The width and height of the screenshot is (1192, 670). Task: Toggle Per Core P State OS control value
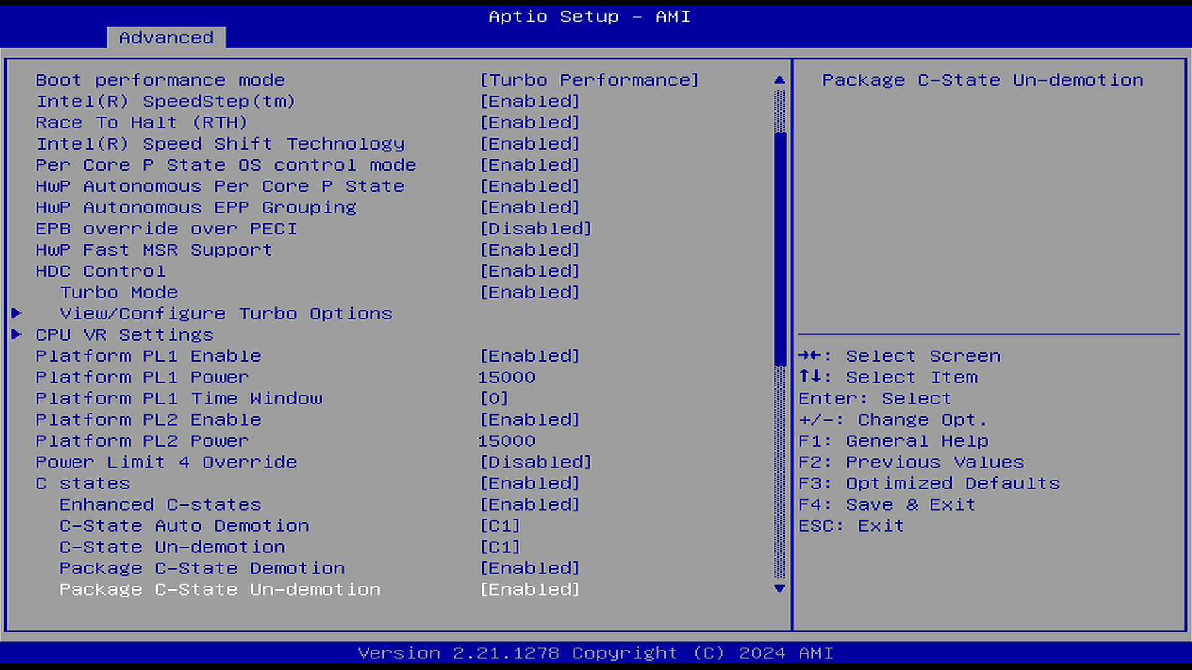tap(530, 165)
